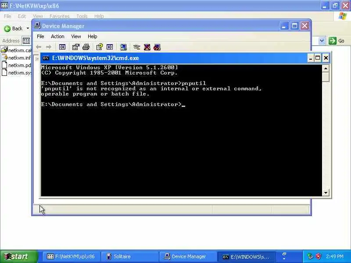351x263 pixels.
Task: Select netkvm.cat file icon in Explorer
Action: point(4,50)
